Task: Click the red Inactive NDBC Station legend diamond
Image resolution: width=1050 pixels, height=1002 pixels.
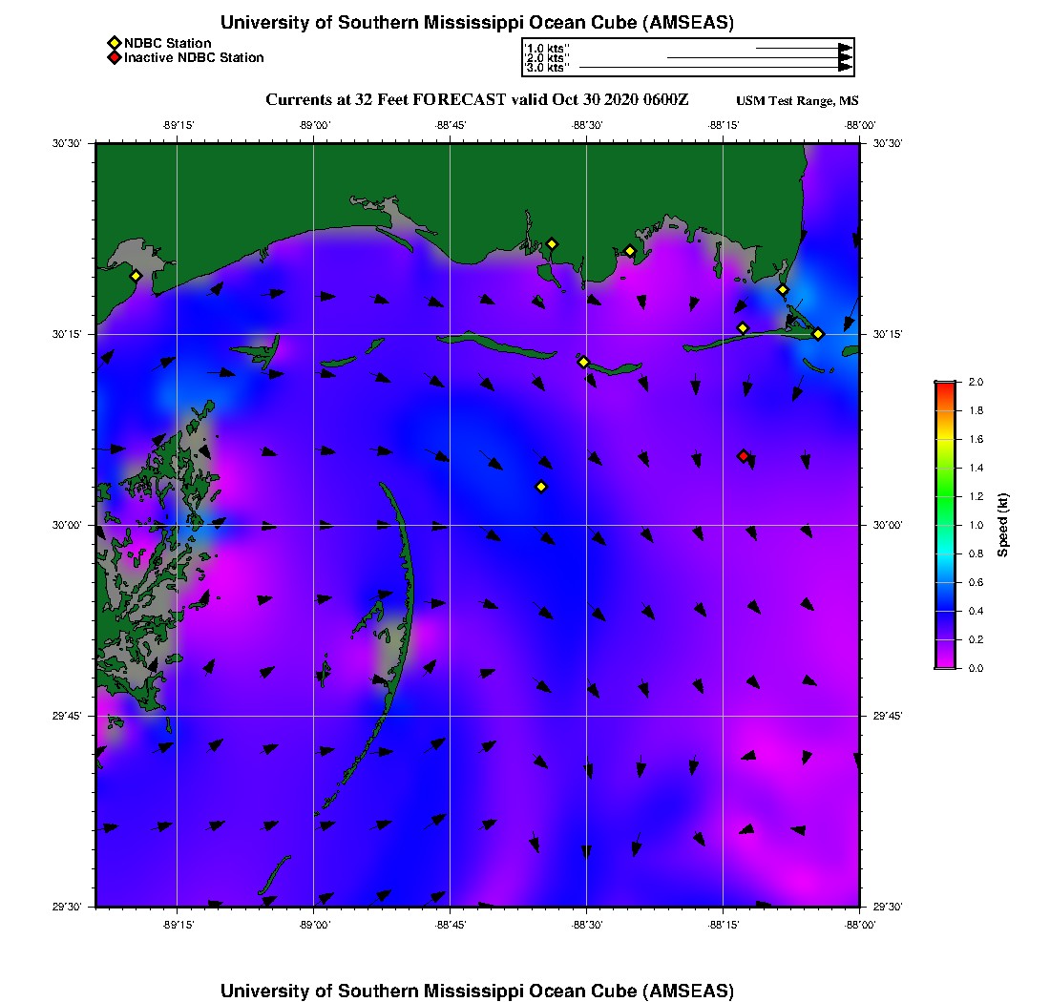Action: (114, 58)
